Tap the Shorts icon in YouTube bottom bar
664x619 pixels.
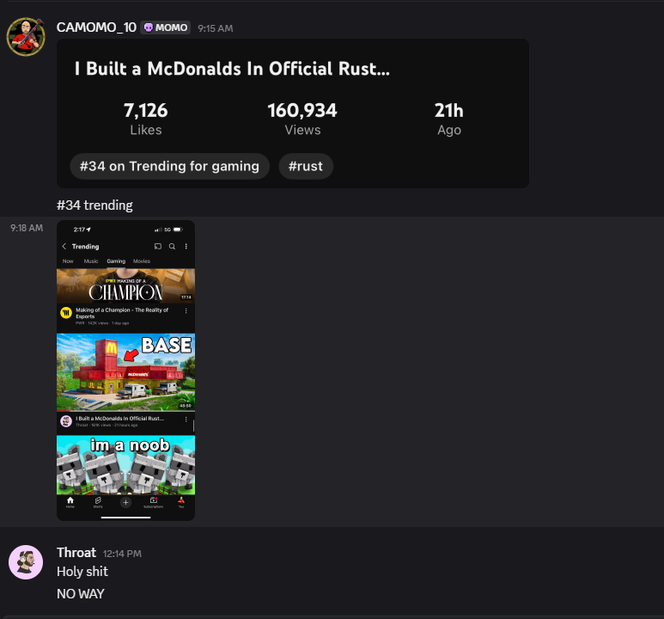pos(98,502)
